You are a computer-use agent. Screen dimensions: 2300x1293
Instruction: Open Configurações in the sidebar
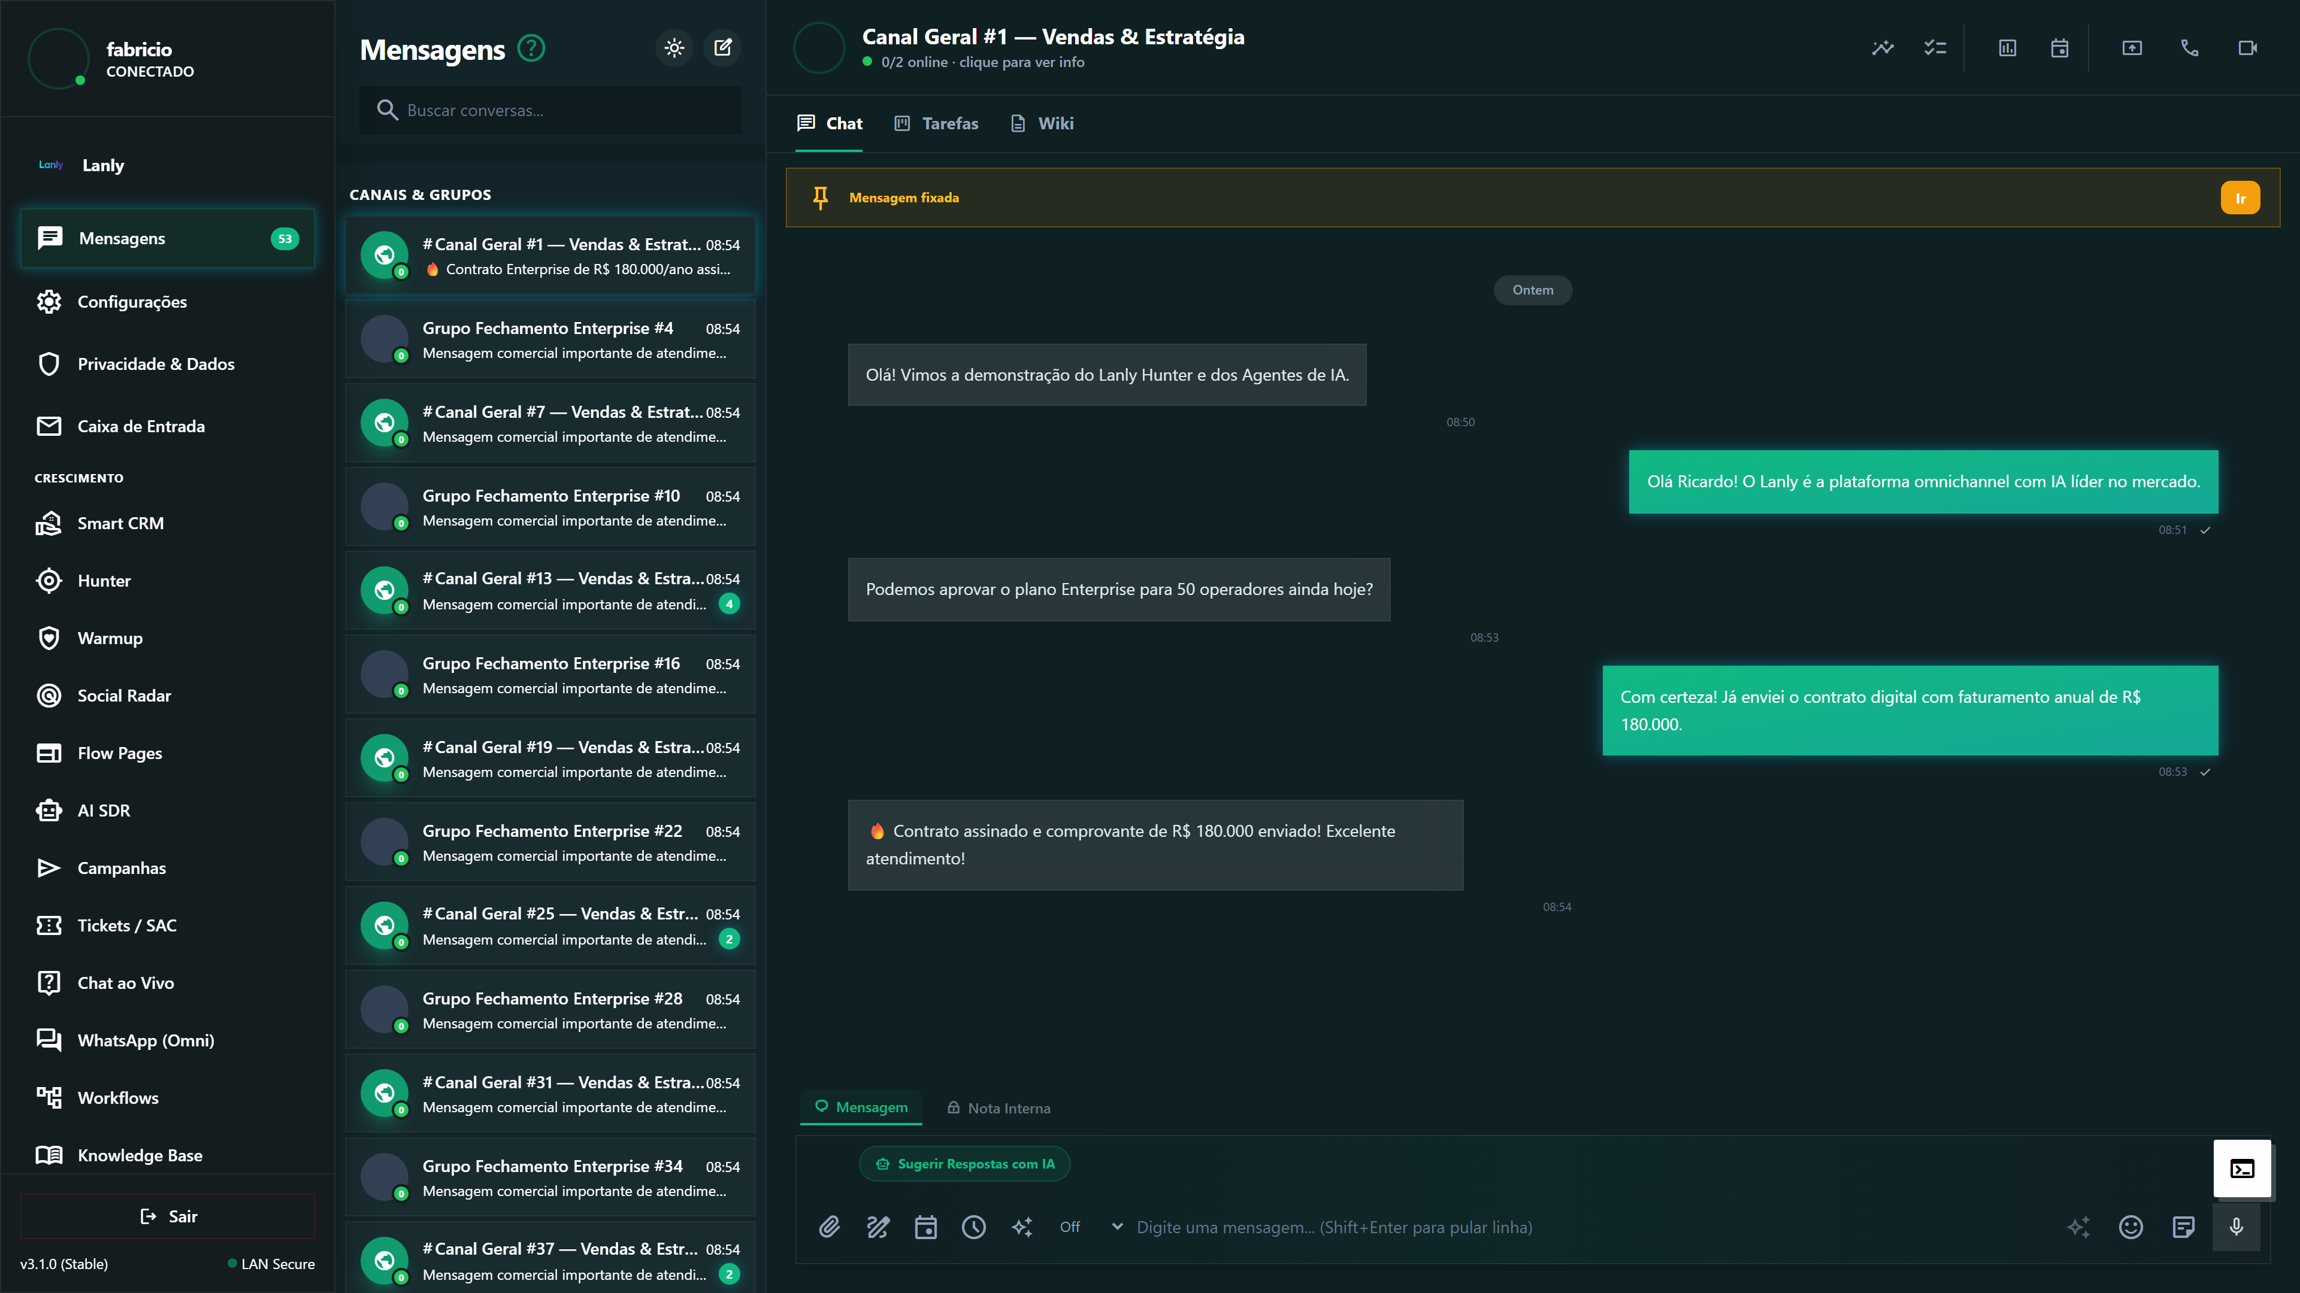coord(168,302)
